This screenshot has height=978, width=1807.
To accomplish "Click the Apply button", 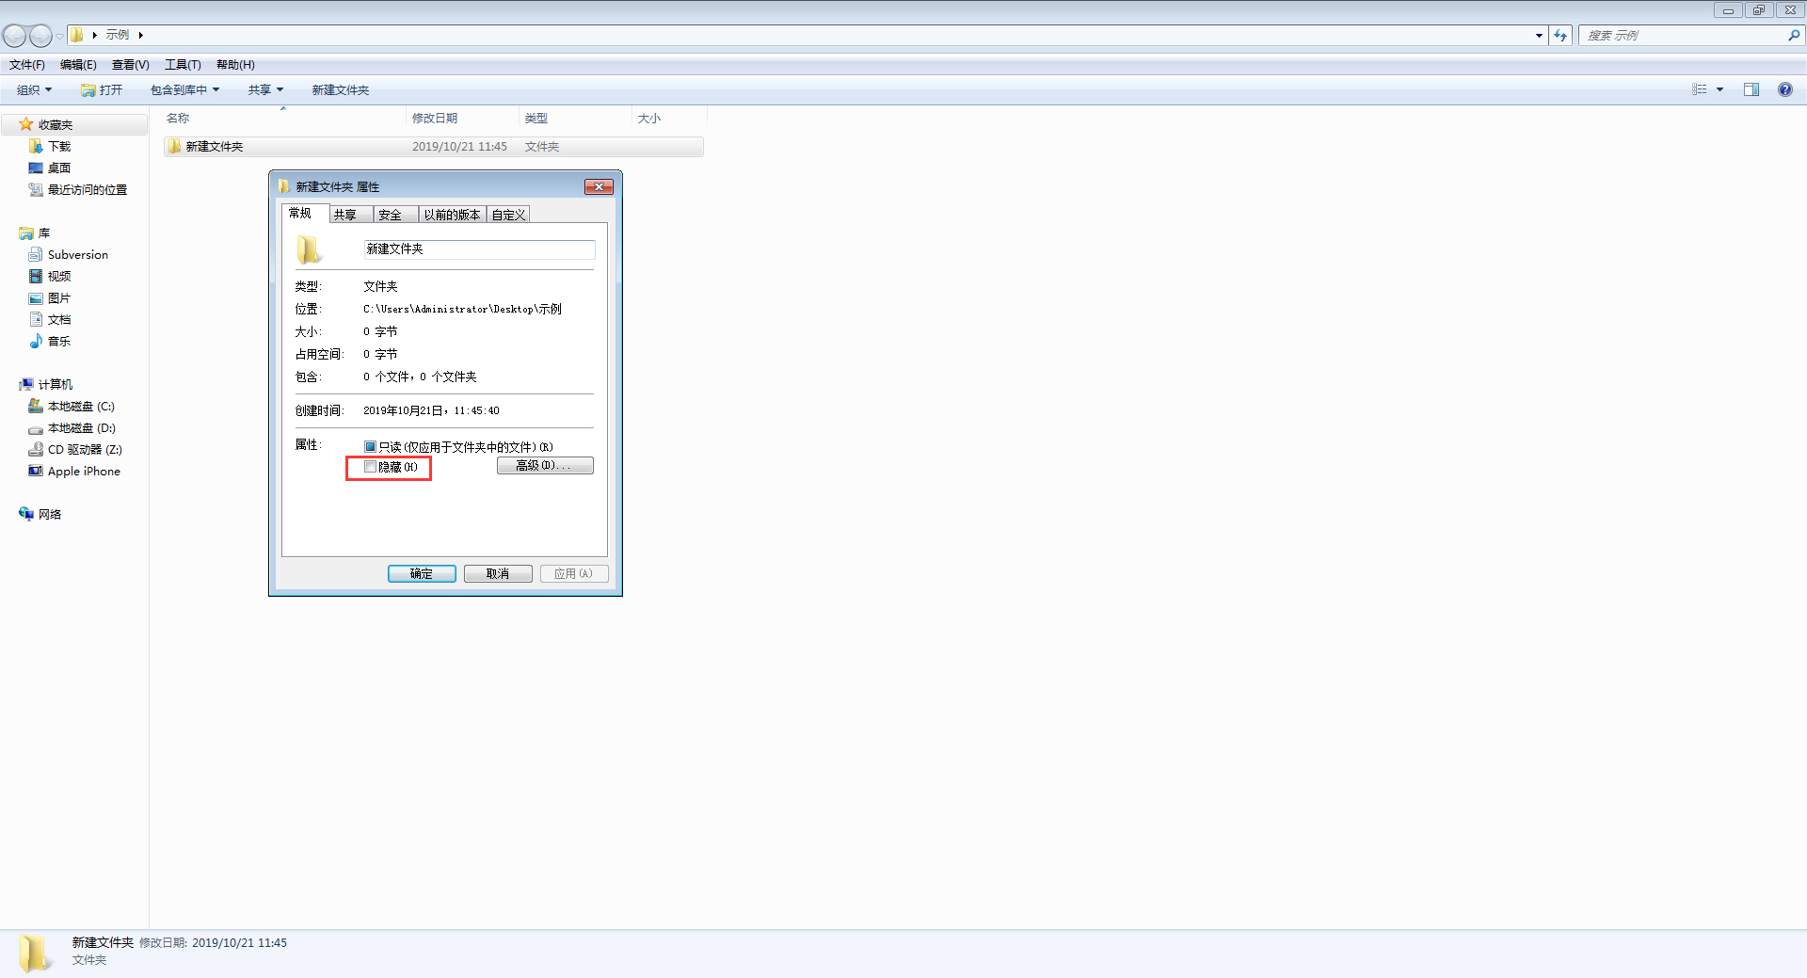I will 574,573.
